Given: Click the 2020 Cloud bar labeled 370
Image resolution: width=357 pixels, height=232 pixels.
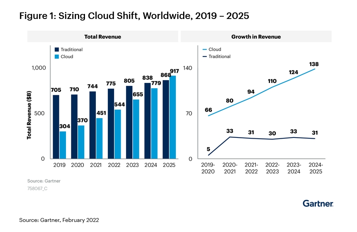Looking at the screenshot, I should 81,142.
